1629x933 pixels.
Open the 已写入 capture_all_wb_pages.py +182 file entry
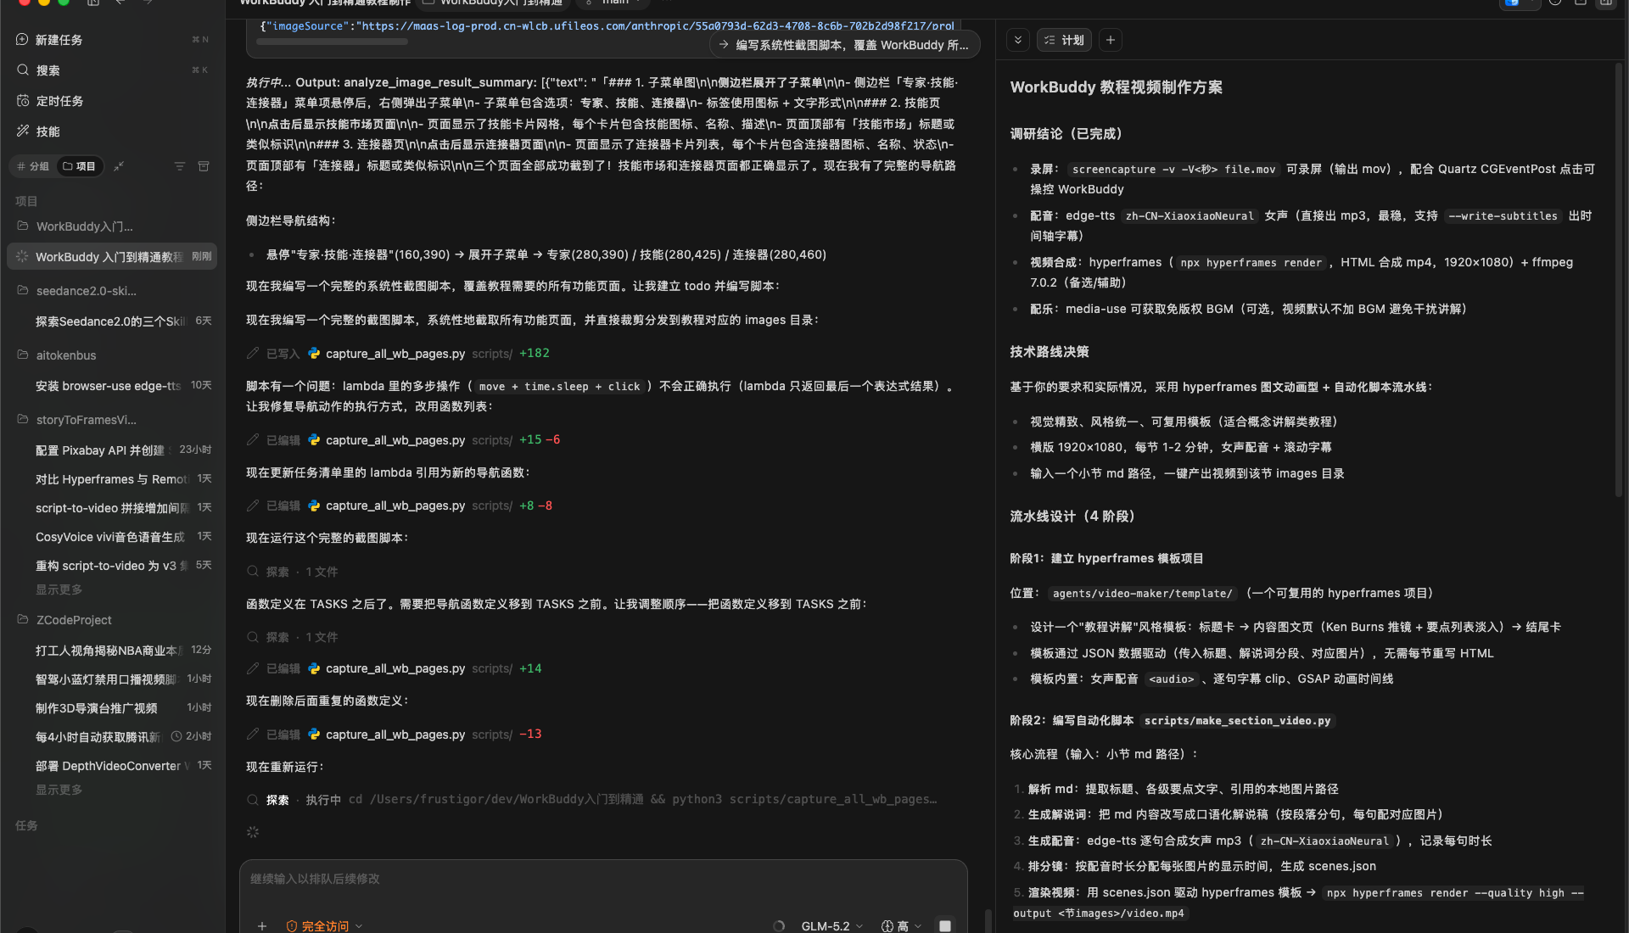(398, 354)
